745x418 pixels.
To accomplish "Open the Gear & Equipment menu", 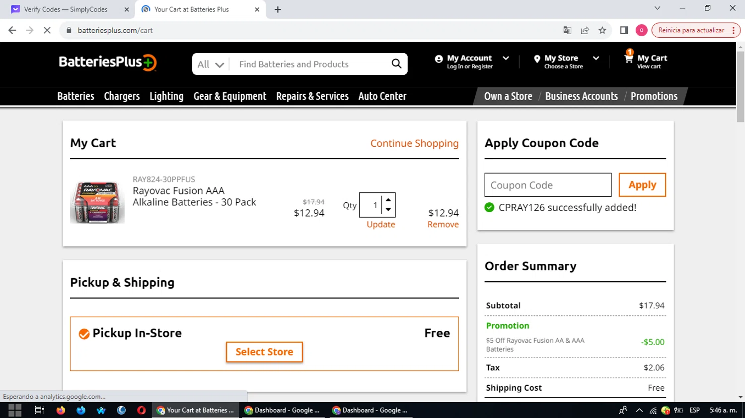I will 230,96.
